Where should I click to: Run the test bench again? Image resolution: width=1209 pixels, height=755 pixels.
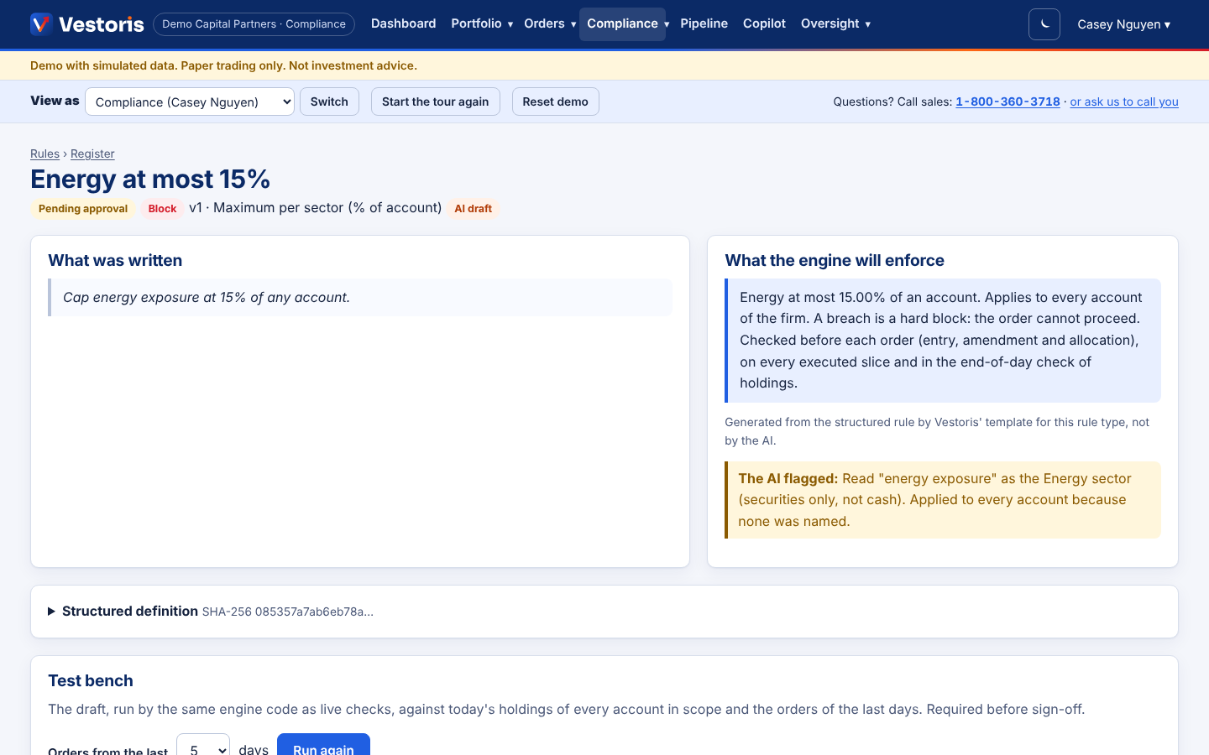pyautogui.click(x=323, y=745)
